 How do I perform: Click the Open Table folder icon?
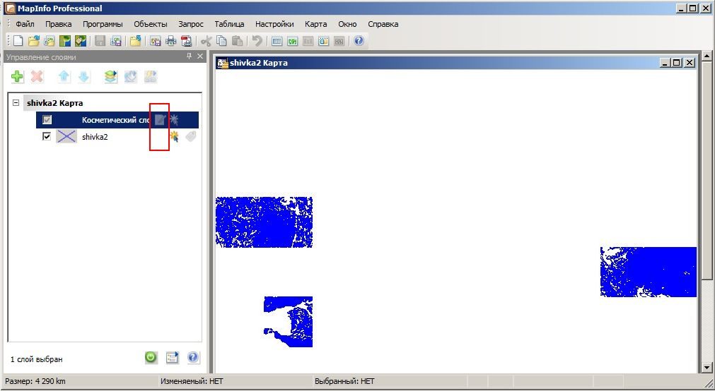point(33,41)
